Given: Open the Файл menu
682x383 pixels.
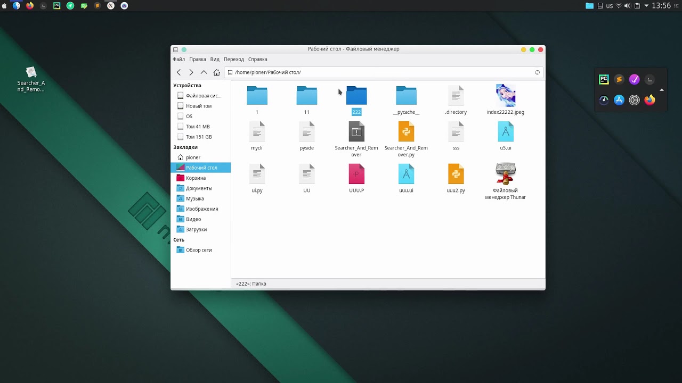Looking at the screenshot, I should [x=178, y=59].
